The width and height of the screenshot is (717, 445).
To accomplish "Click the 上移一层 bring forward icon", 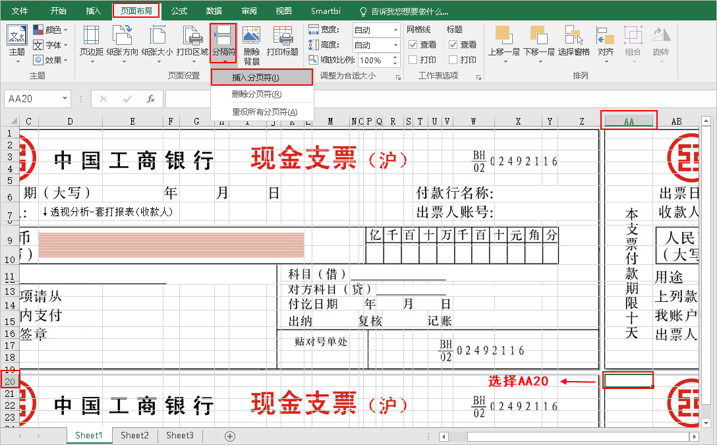I will [503, 35].
